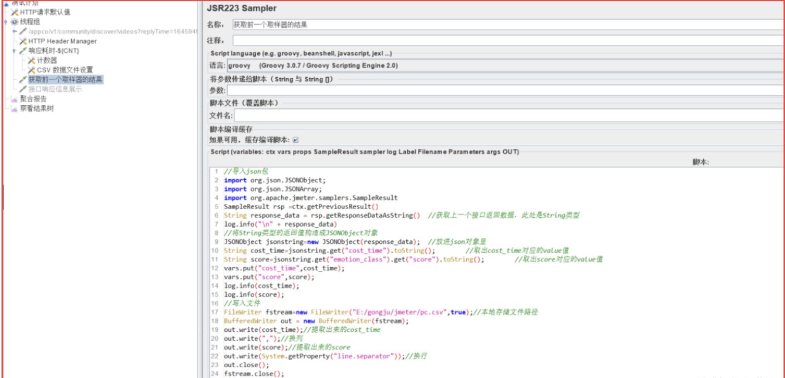Collapse the 线程组 tree node

point(6,22)
